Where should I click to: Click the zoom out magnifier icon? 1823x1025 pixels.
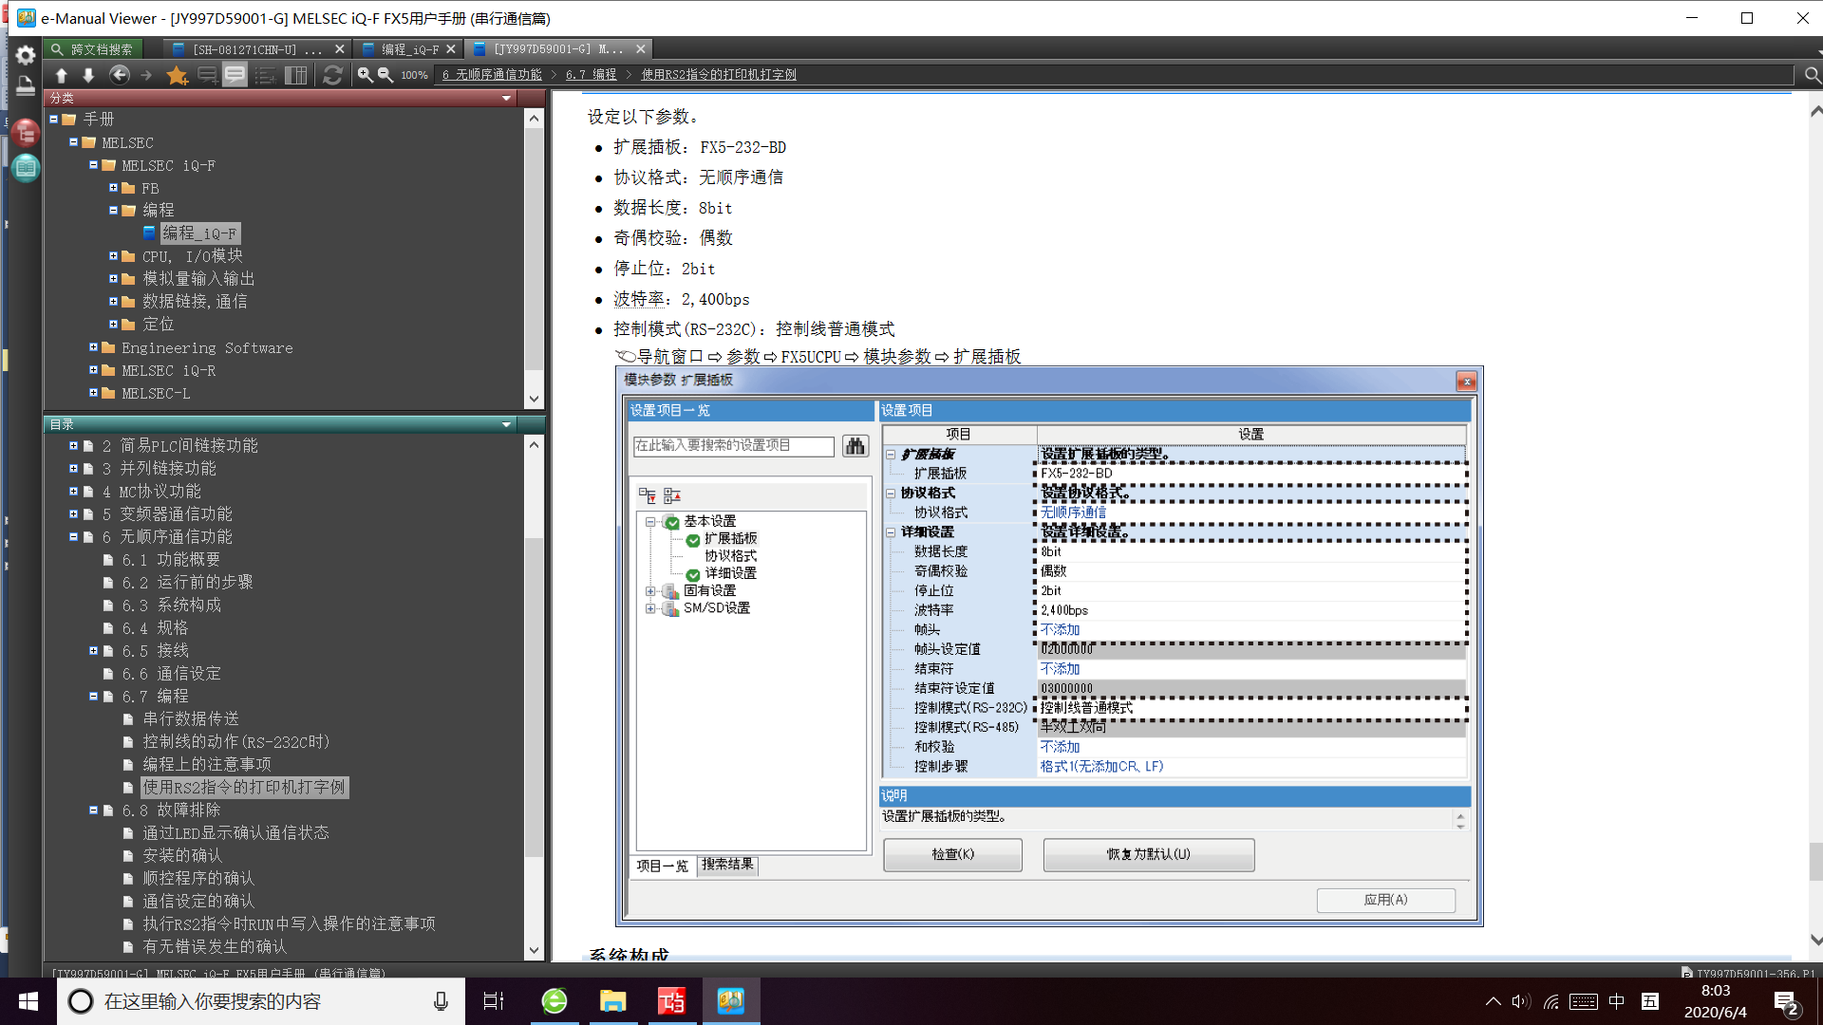tap(385, 75)
